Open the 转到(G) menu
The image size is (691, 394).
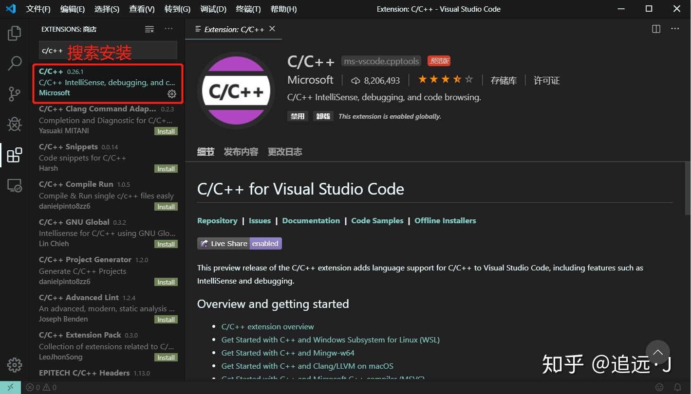pos(177,9)
